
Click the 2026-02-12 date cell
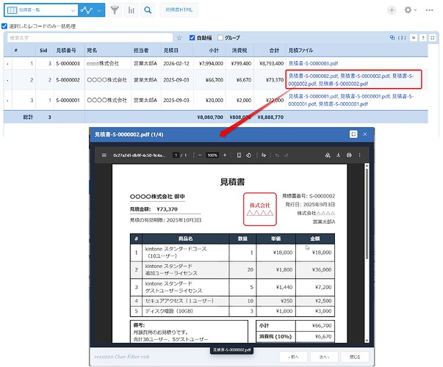pyautogui.click(x=176, y=64)
